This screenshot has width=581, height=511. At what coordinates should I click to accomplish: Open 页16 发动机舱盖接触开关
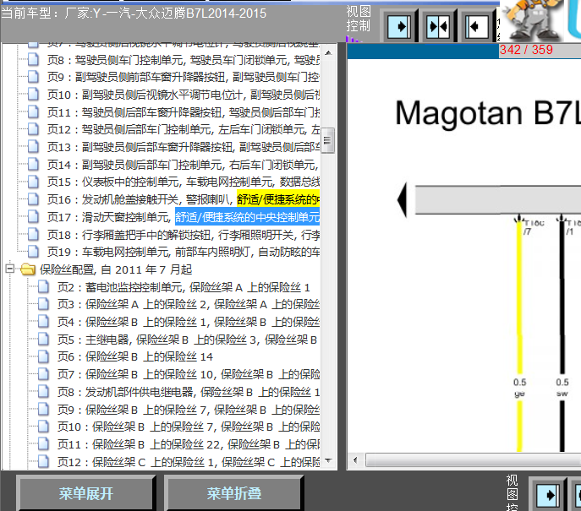pyautogui.click(x=184, y=199)
